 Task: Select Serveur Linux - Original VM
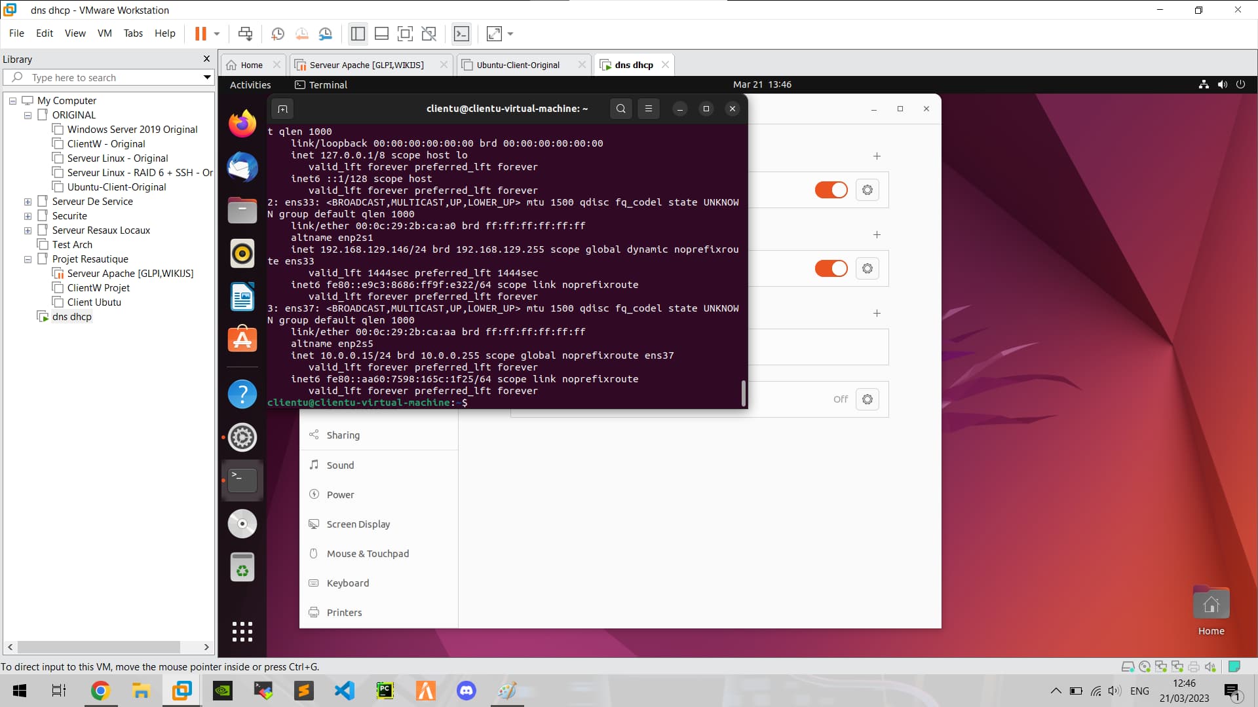coord(117,158)
